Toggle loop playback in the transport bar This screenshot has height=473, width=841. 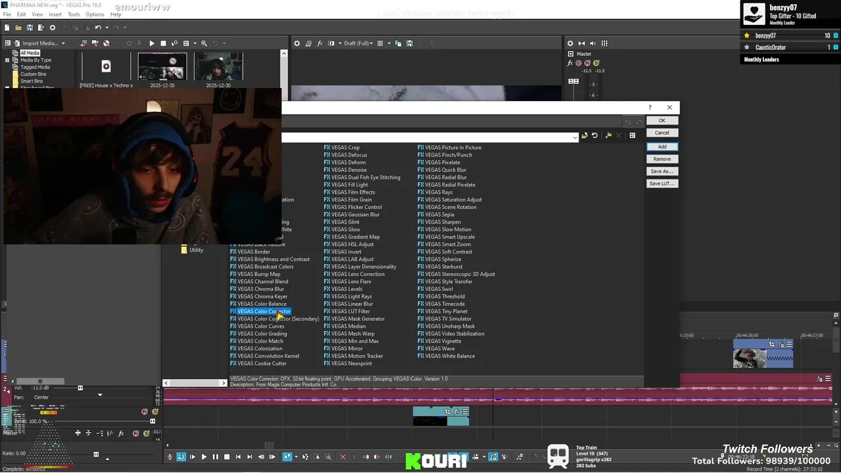click(181, 457)
